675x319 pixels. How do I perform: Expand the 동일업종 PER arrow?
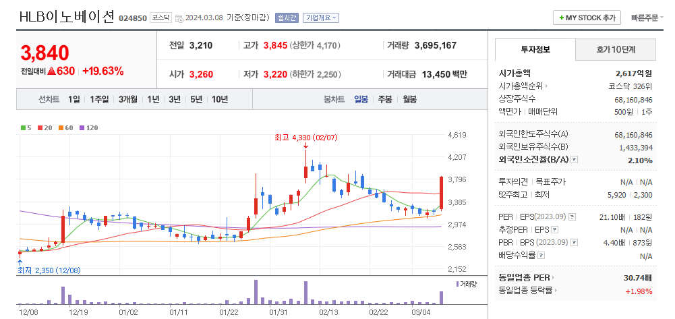554,278
